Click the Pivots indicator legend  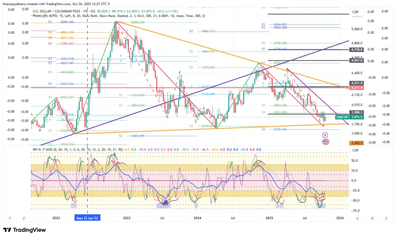(119, 16)
